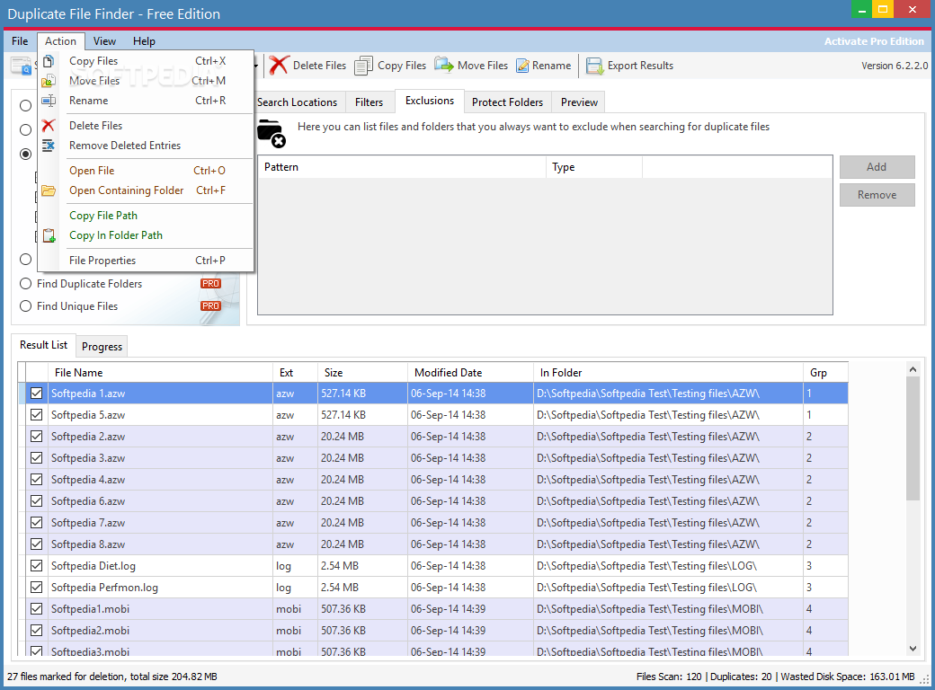This screenshot has width=935, height=690.
Task: Click 'Version 6.2.2.0' text in toolbar
Action: (x=895, y=66)
